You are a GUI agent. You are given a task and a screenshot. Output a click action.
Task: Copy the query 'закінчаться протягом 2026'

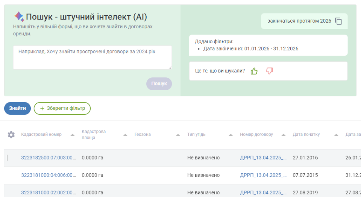pyautogui.click(x=338, y=21)
